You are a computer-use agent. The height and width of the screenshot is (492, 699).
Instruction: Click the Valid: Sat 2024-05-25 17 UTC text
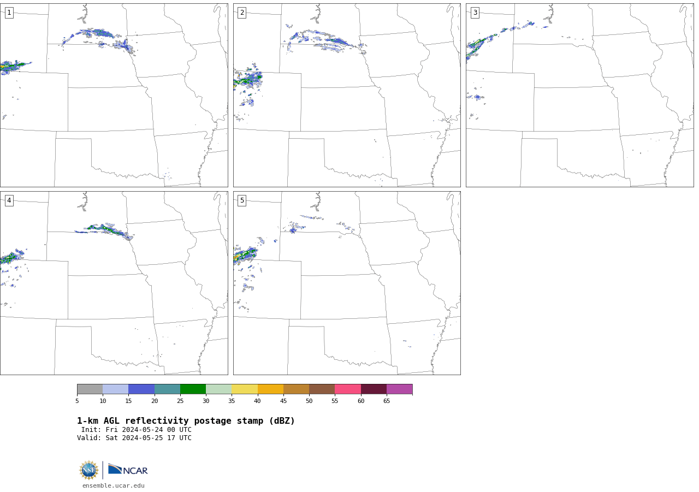click(134, 438)
